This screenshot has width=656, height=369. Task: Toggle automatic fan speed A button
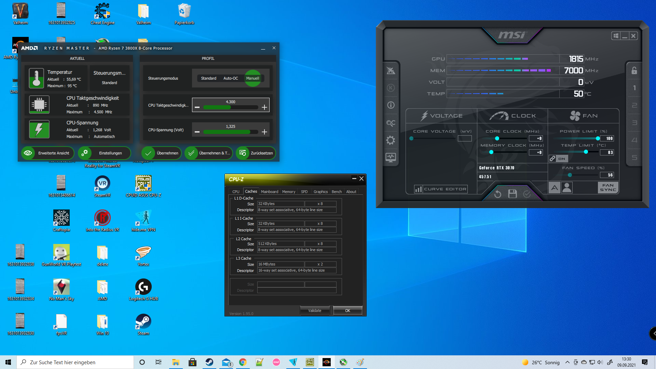[x=554, y=188]
